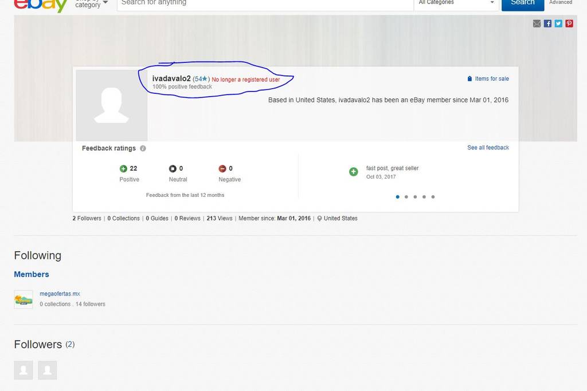Share profile via email icon
This screenshot has height=391, width=587.
click(x=537, y=23)
